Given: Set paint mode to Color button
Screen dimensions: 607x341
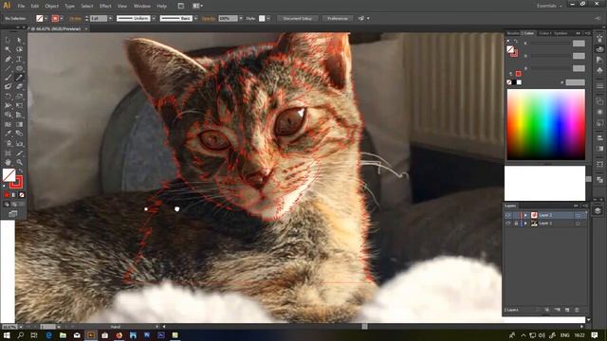Looking at the screenshot, I should 7,195.
